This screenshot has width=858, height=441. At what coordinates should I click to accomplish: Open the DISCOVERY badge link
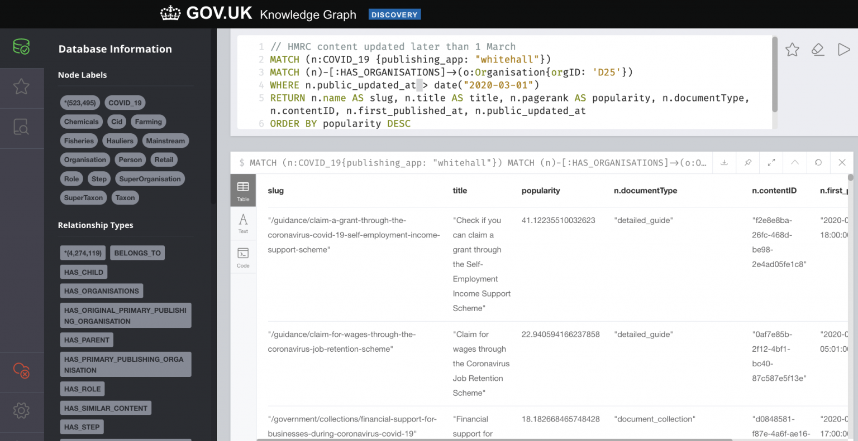(x=395, y=14)
